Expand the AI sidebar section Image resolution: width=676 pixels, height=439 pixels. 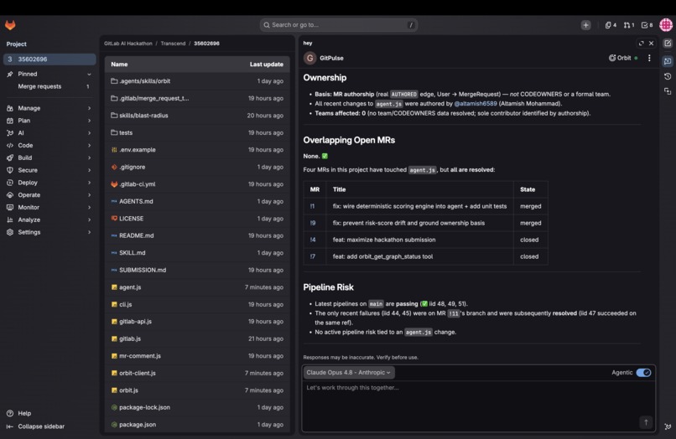49,133
